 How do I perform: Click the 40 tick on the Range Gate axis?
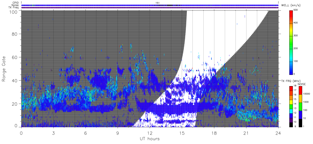tap(15, 81)
